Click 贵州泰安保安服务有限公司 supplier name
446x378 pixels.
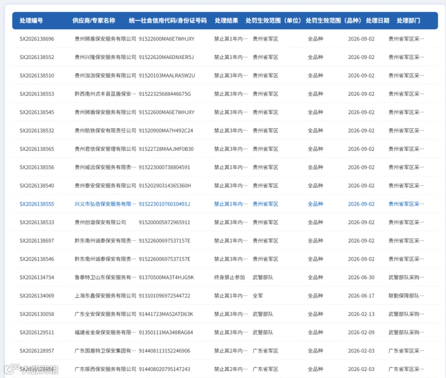[x=105, y=186]
